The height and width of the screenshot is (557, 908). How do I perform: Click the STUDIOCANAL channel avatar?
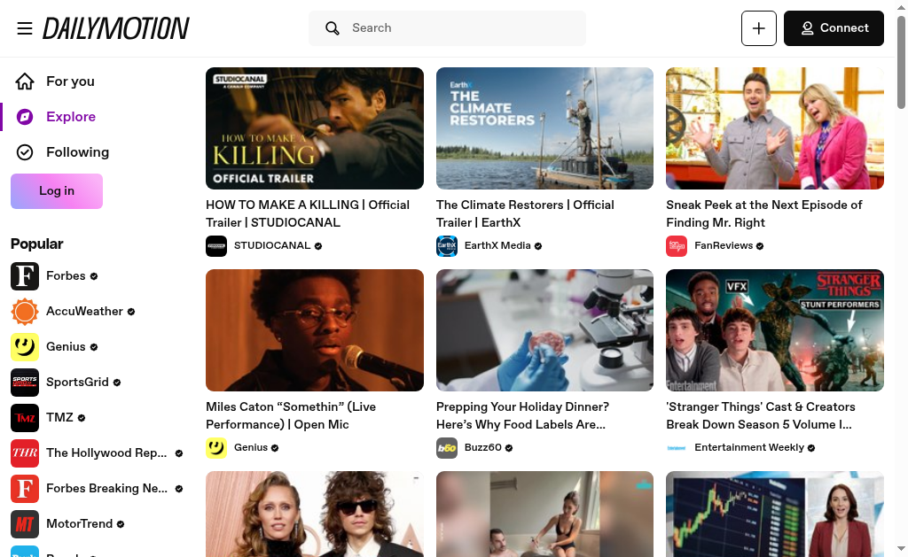click(216, 246)
